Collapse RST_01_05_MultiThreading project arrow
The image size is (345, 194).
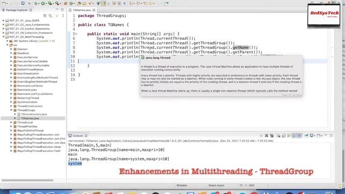pos(4,37)
